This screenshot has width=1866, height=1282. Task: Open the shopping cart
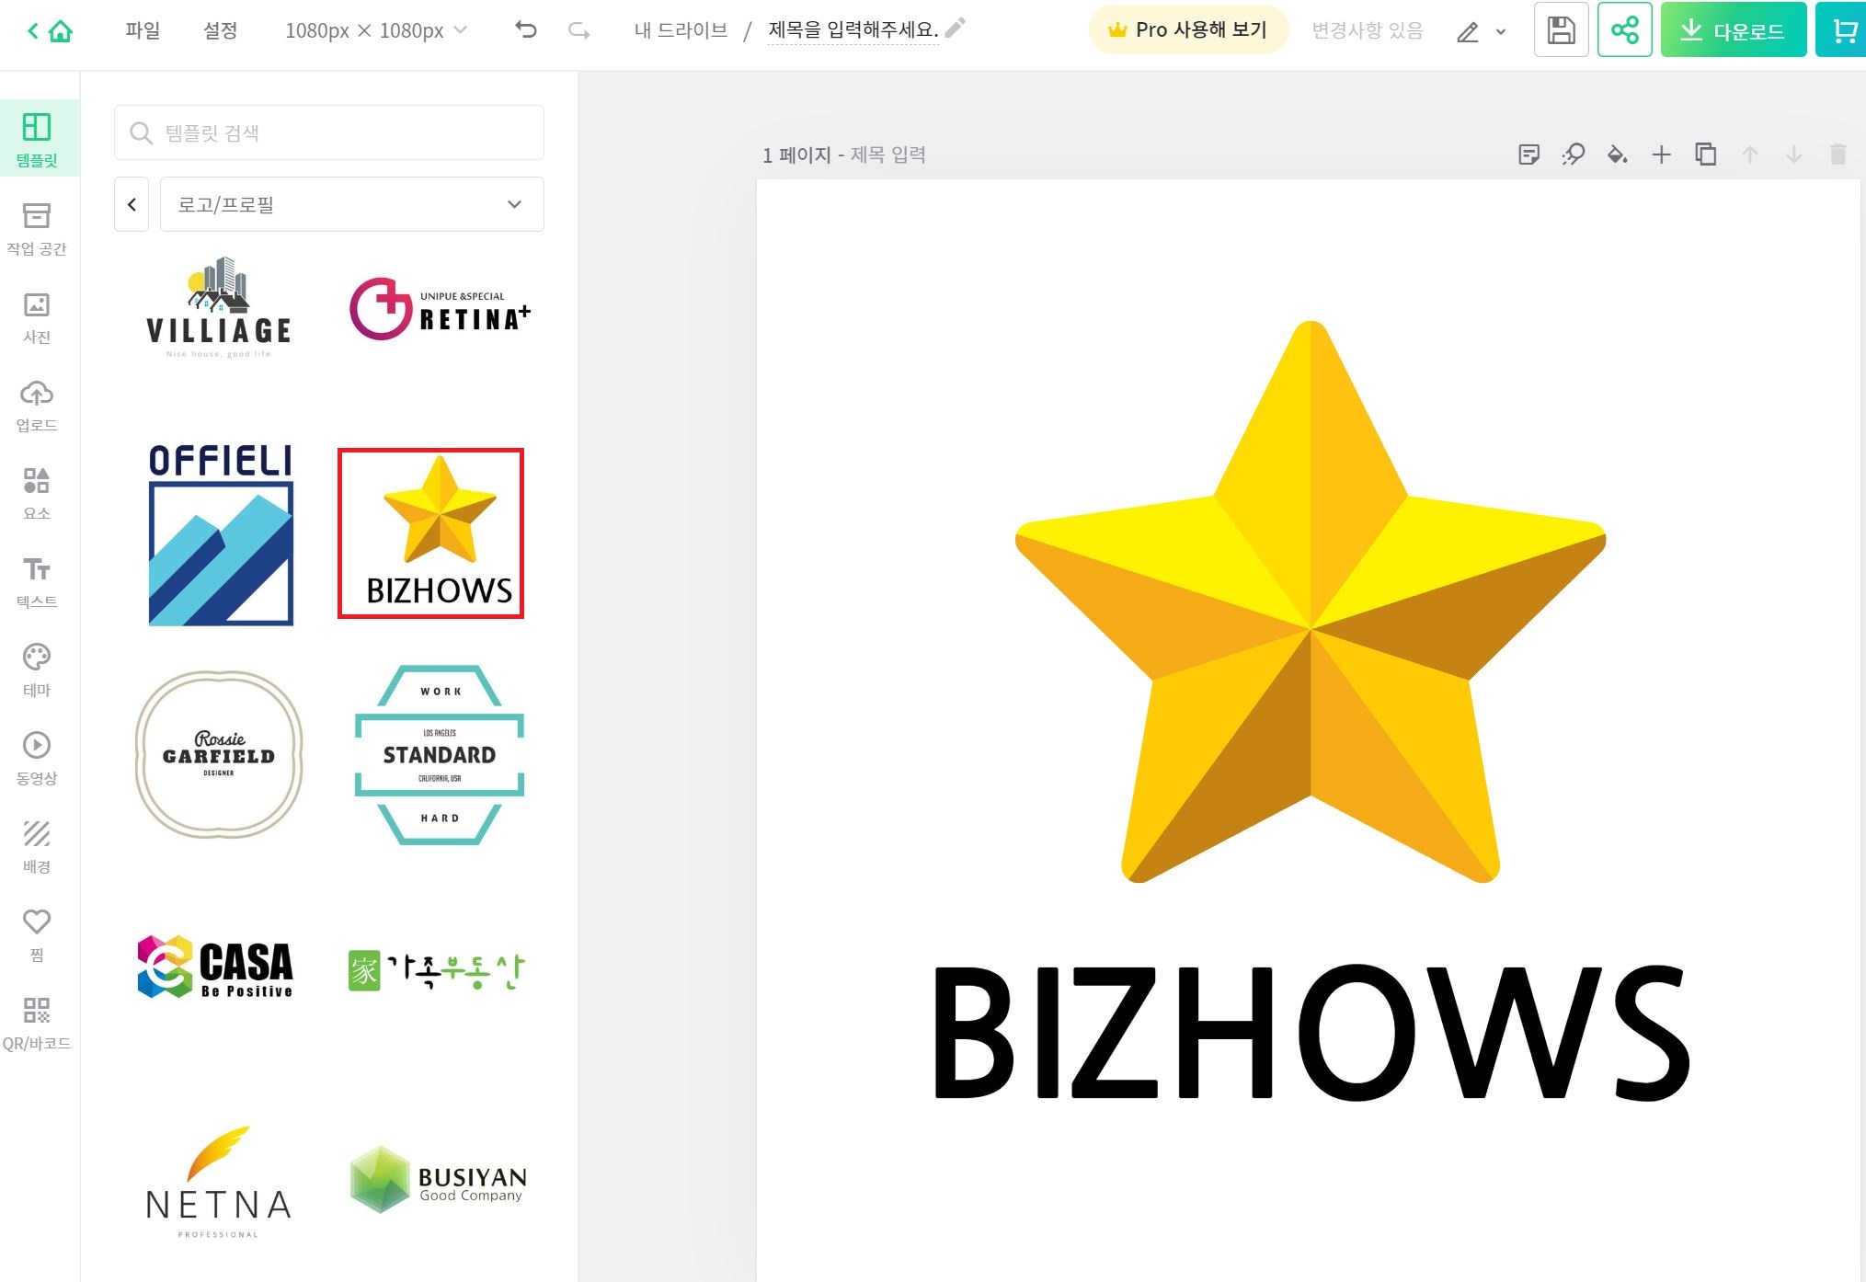(1842, 30)
